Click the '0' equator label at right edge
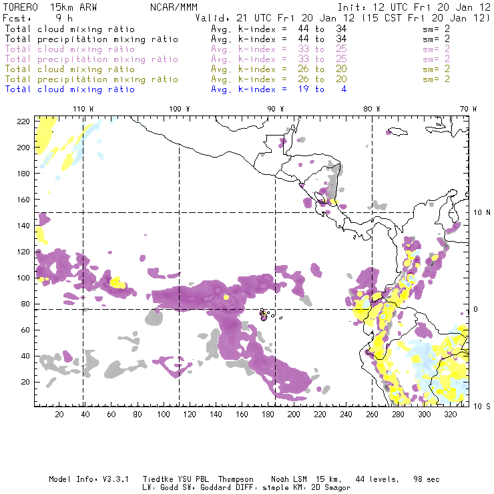Screen dimensions: 494x494 pos(476,309)
